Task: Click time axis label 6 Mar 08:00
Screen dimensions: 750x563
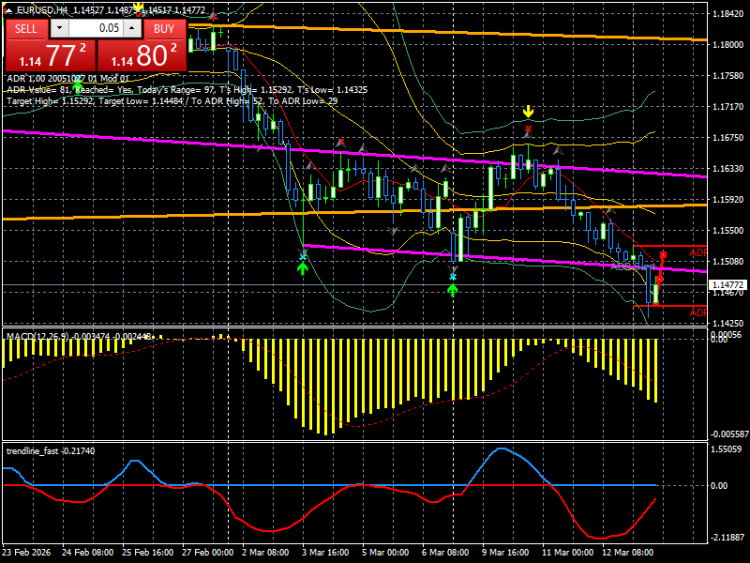Action: tap(445, 552)
